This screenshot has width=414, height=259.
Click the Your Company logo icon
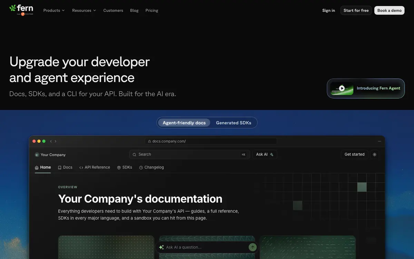click(37, 155)
